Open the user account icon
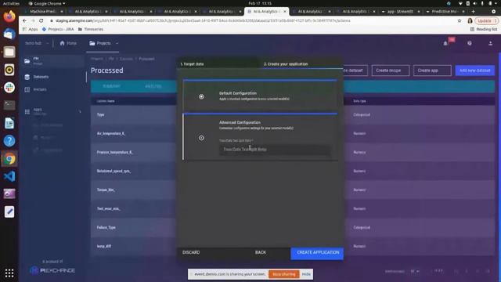Viewport: 501px width, 282px height. click(x=491, y=43)
